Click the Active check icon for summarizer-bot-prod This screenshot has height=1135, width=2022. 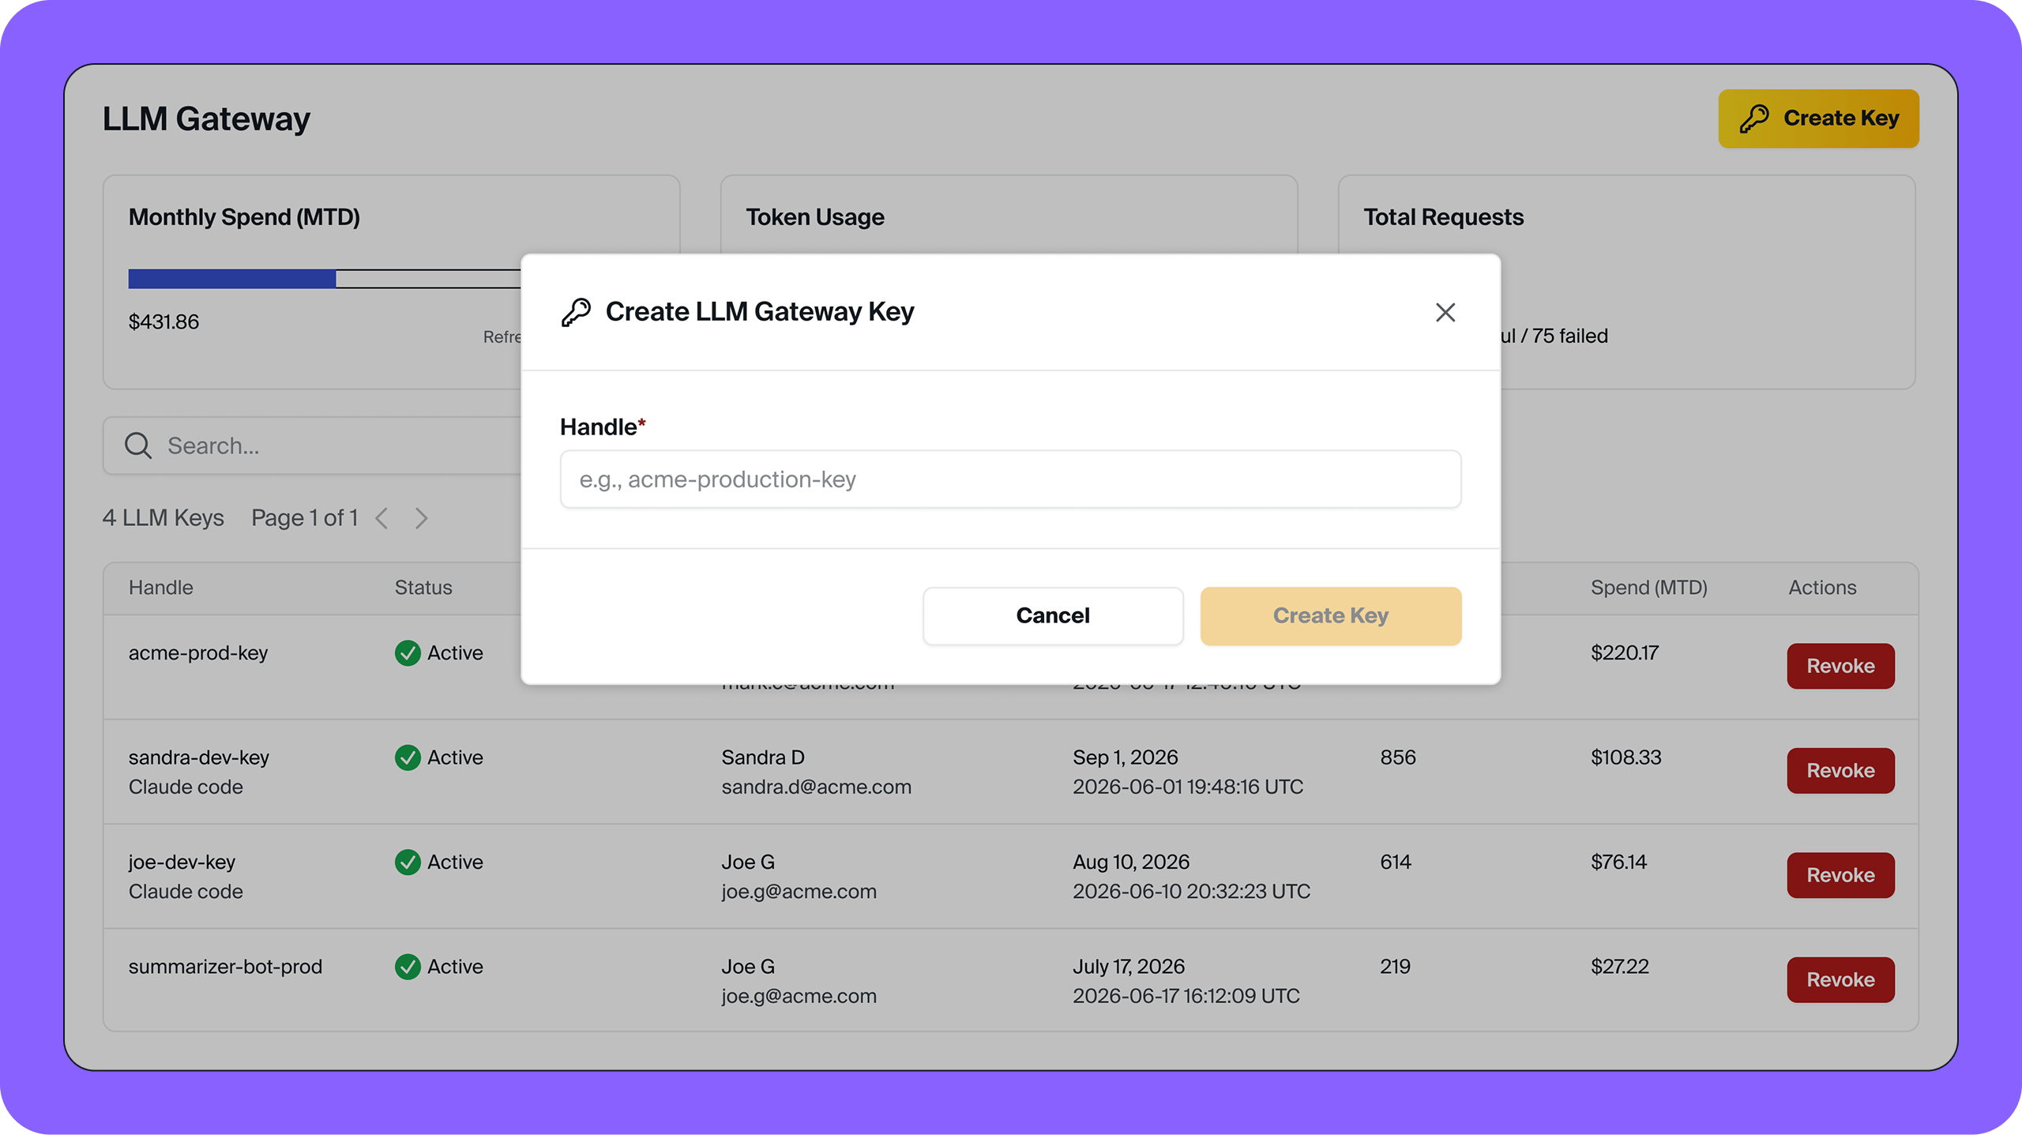click(x=408, y=967)
